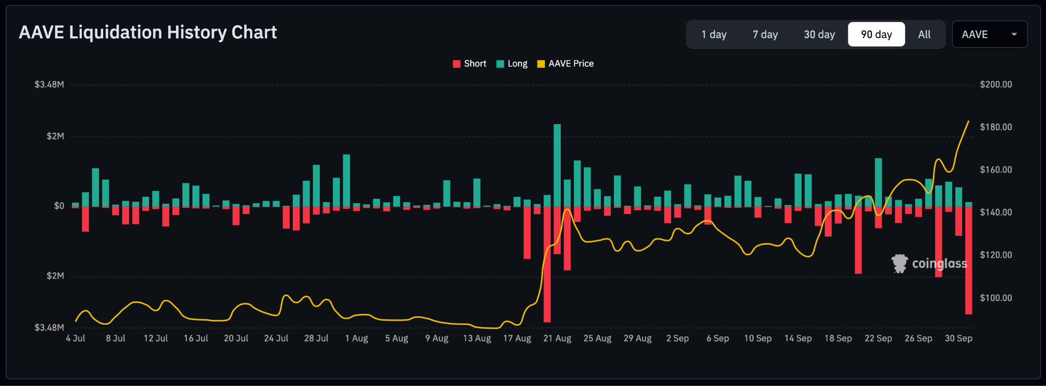The image size is (1046, 386).
Task: Click the upper $3.48M axis label
Action: pos(50,85)
